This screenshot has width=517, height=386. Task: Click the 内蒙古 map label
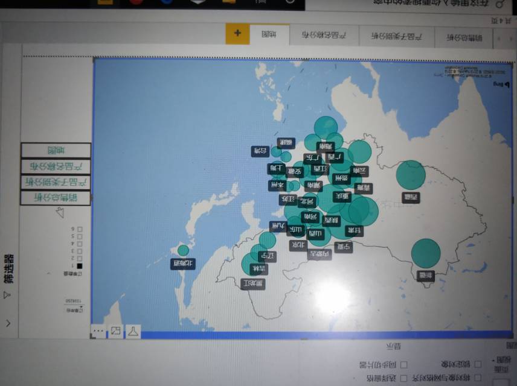coord(320,254)
